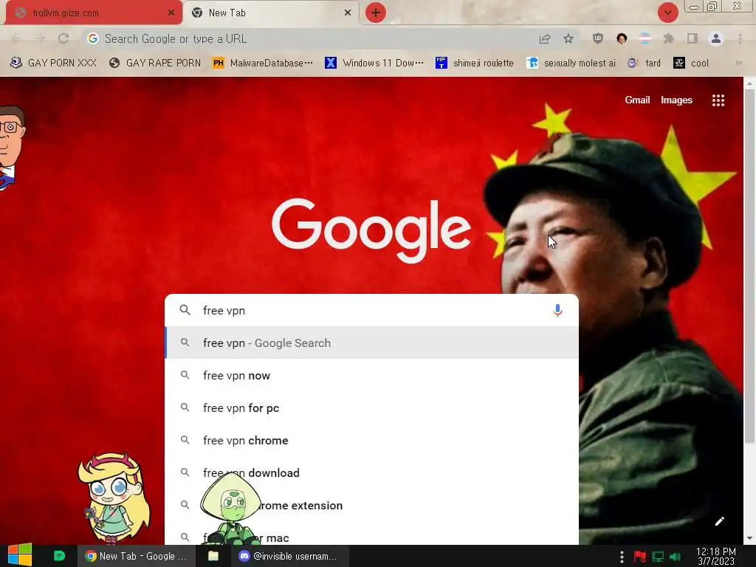Screen dimensions: 756x567
Task: Open the Extensions puzzle piece menu
Action: click(x=669, y=38)
